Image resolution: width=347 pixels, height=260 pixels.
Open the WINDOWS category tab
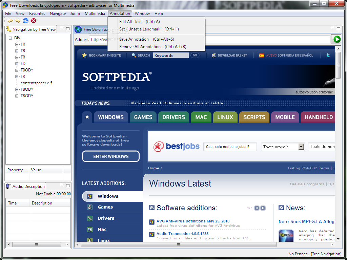[111, 117]
